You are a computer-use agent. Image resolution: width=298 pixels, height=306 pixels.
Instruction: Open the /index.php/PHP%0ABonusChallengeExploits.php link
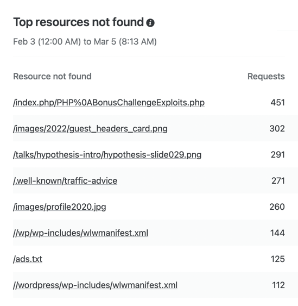pyautogui.click(x=109, y=103)
